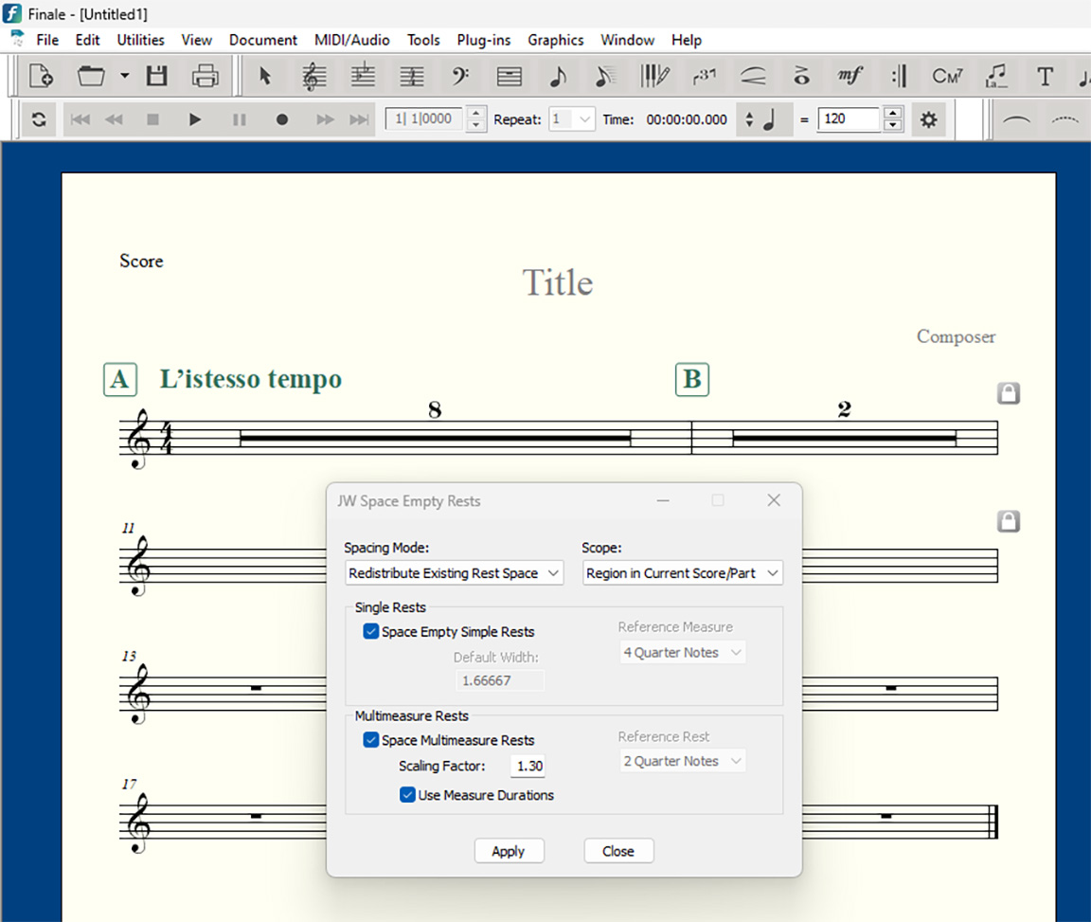The width and height of the screenshot is (1091, 922).
Task: Select the Expression tool mf icon
Action: 850,77
